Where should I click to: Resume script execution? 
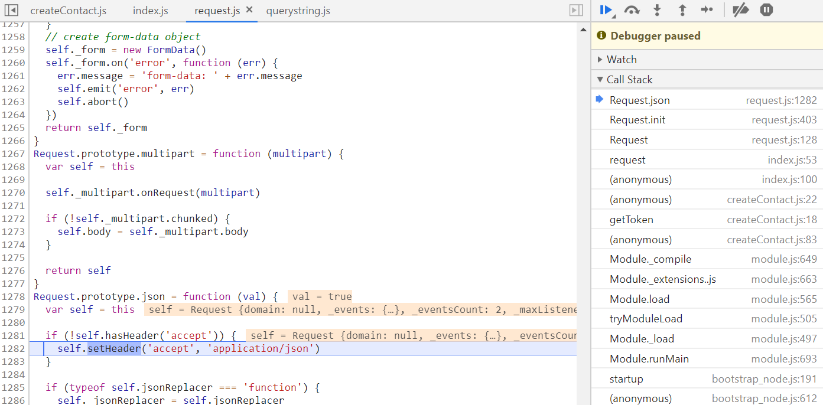[606, 10]
